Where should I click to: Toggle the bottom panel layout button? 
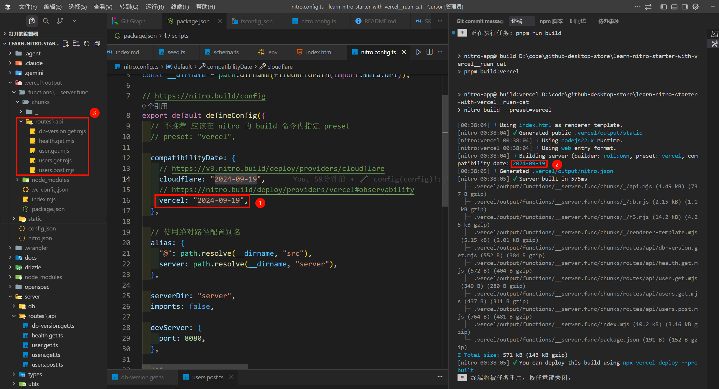coord(674,7)
